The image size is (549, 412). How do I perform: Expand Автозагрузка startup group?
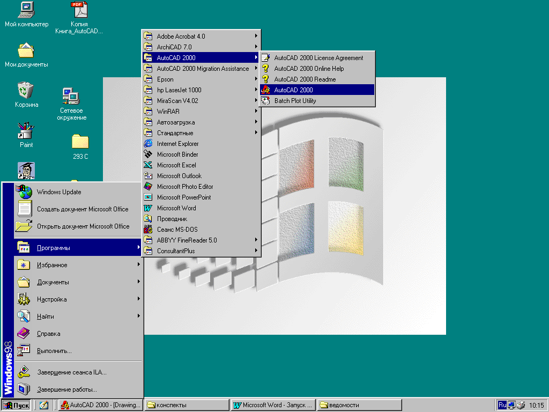pyautogui.click(x=202, y=122)
